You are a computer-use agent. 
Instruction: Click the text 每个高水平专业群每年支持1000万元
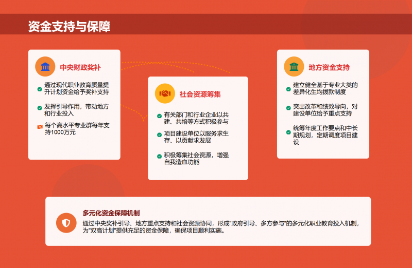point(77,129)
